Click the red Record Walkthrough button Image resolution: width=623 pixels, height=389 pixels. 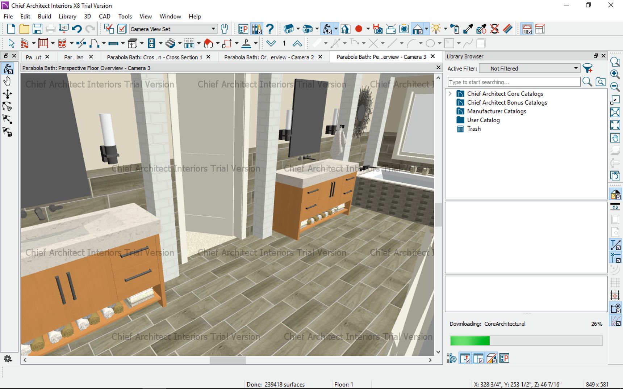tap(359, 29)
